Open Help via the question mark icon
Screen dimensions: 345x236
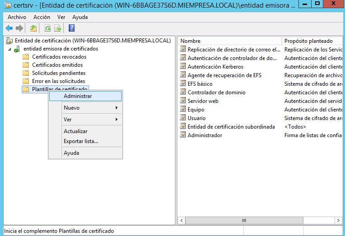pyautogui.click(x=71, y=28)
